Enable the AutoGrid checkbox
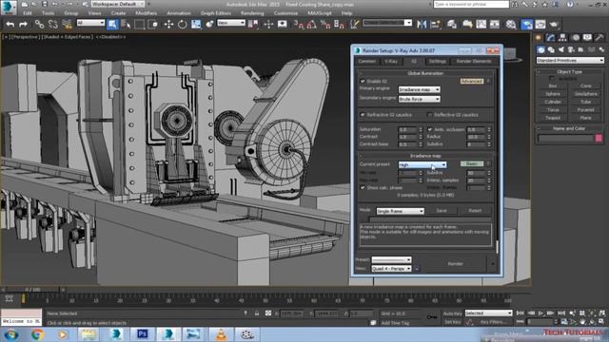This screenshot has width=609, height=342. pyautogui.click(x=552, y=78)
